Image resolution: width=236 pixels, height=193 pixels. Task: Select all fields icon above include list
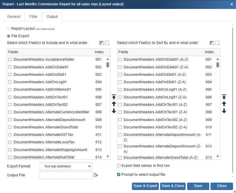(102, 43)
